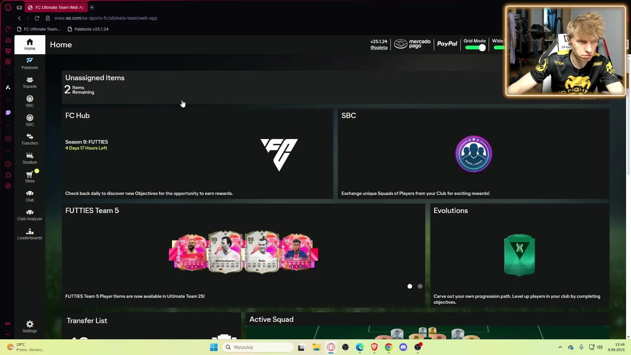Click the SBC purple badge icon

473,154
